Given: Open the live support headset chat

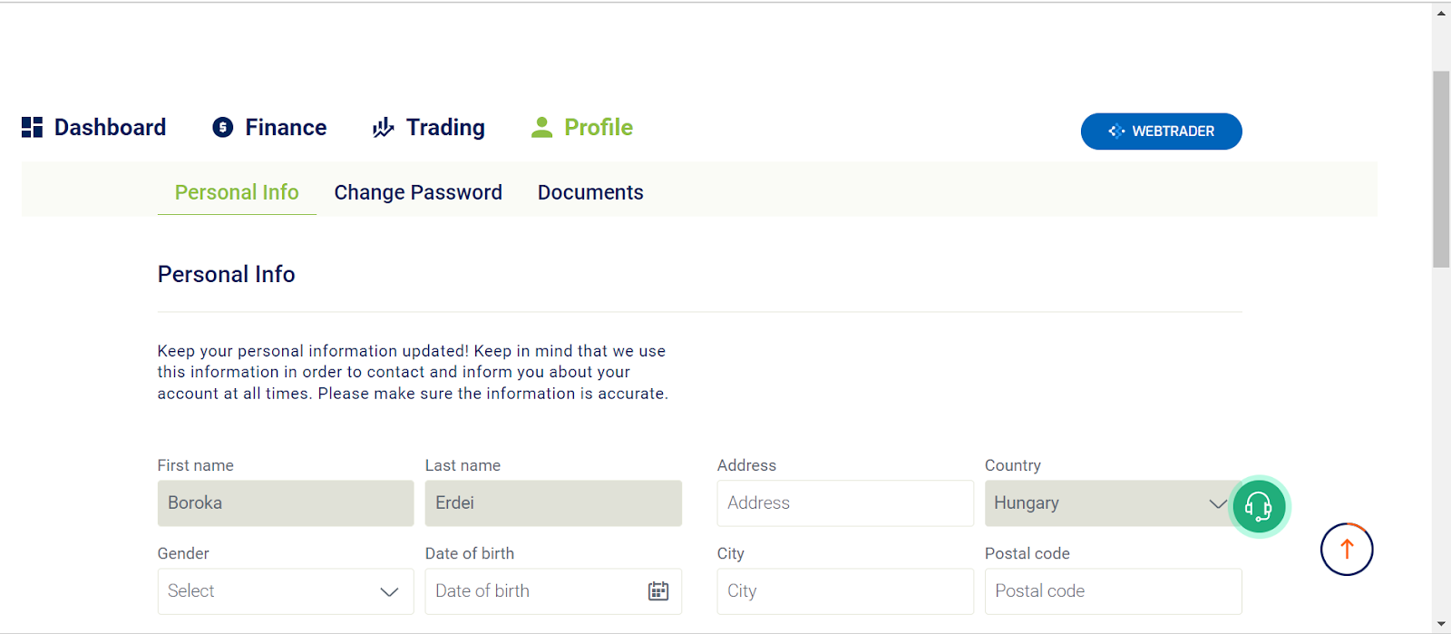Looking at the screenshot, I should tap(1259, 506).
